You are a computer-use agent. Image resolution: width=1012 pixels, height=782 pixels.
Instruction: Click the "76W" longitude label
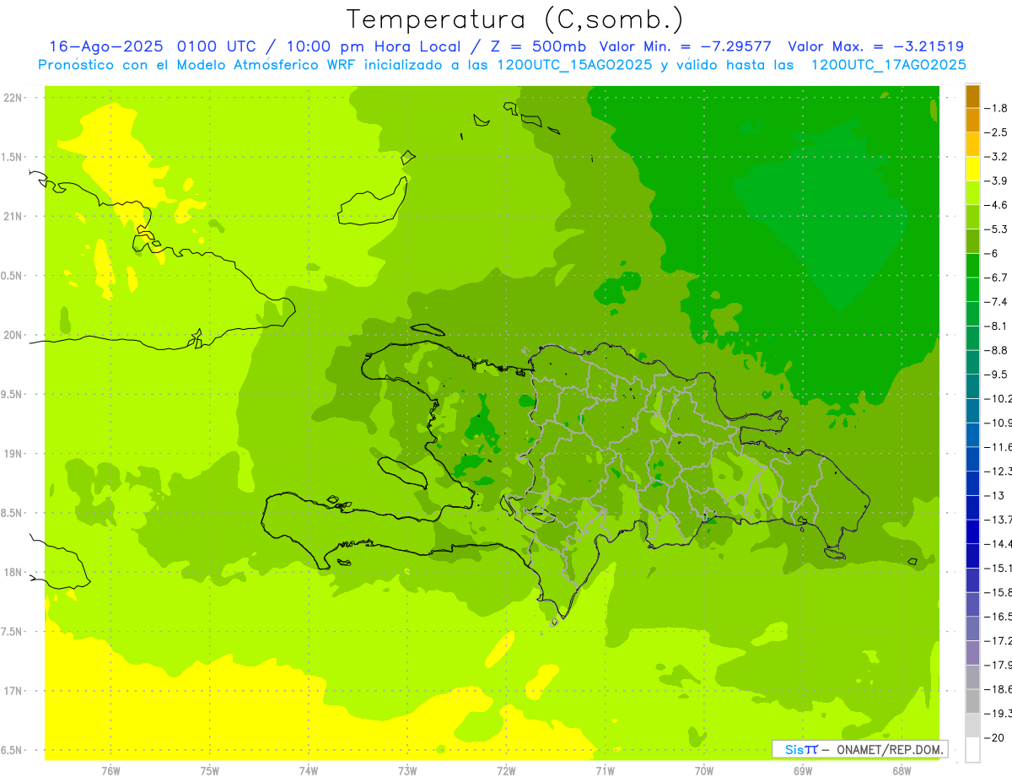tap(110, 771)
